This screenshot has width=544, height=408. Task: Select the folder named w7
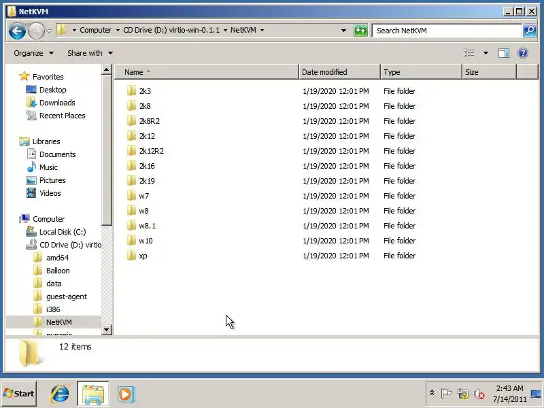coord(144,196)
